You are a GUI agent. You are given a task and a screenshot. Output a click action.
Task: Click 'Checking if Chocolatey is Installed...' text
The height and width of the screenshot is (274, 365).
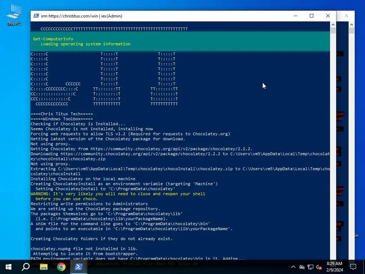(x=78, y=124)
